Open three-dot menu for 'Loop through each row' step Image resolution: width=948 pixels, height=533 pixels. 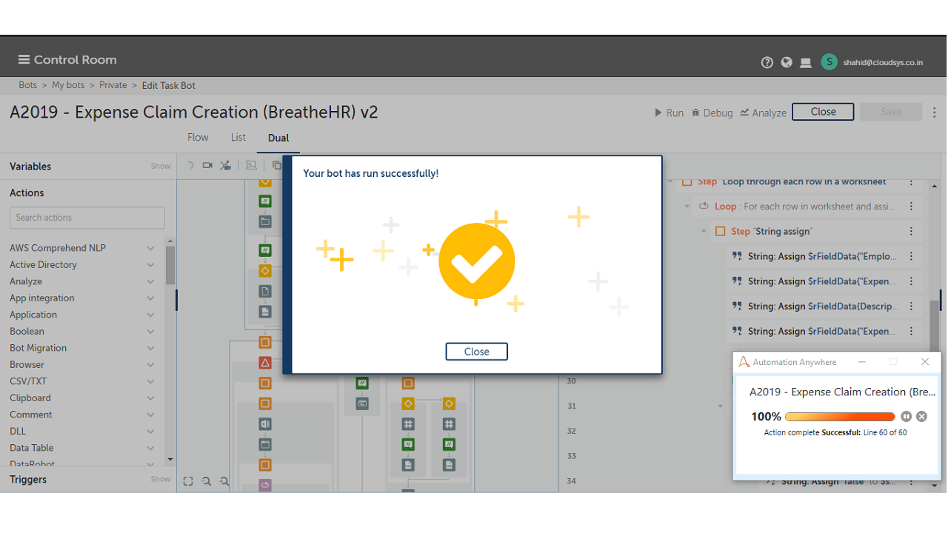point(912,182)
